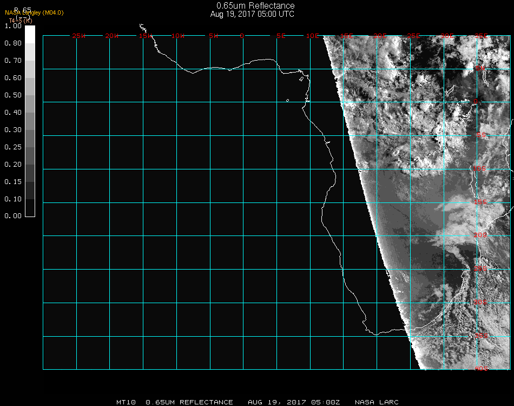514x406 pixels.
Task: Select the 25E longitude label
Action: [414, 36]
